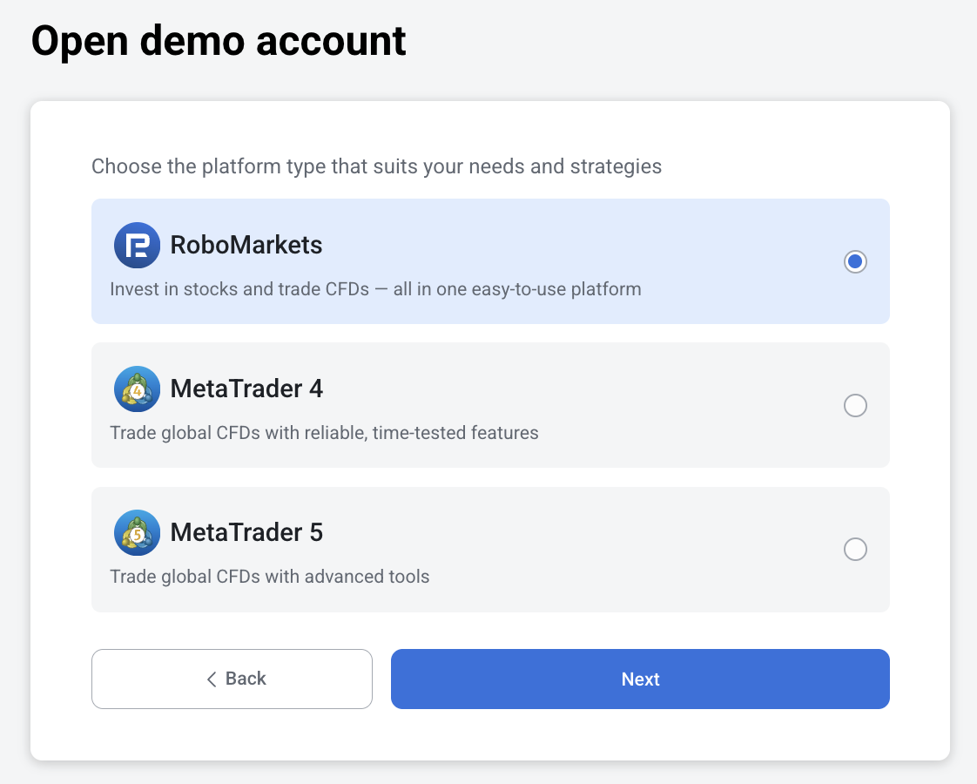Click the "Open demo account" heading
The height and width of the screenshot is (784, 977).
(x=219, y=41)
